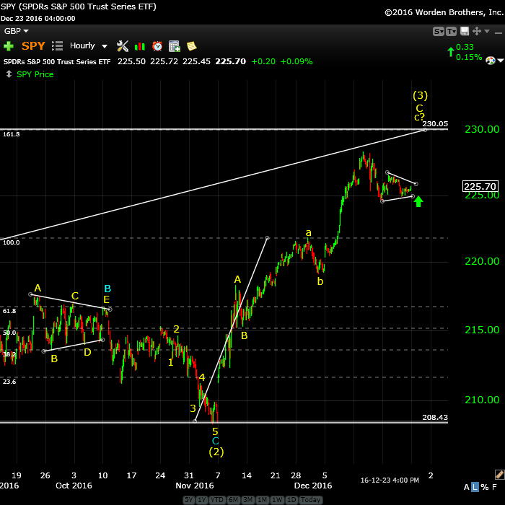
Task: Click the calendar with plus icon
Action: [175, 46]
